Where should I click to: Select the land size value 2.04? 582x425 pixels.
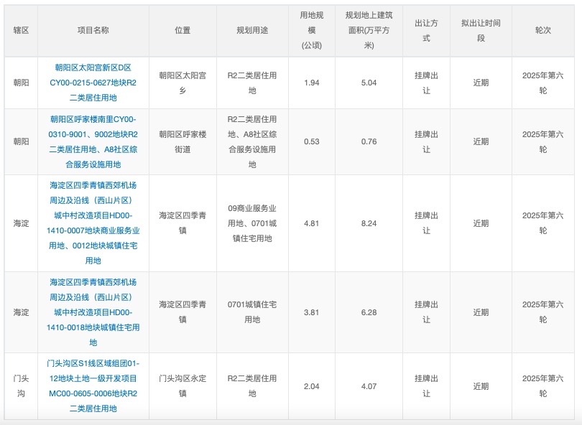click(x=312, y=386)
